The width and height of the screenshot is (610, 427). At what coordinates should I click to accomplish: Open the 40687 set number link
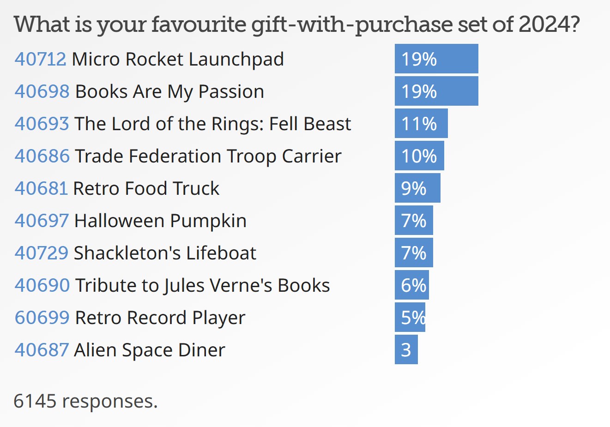click(x=42, y=350)
